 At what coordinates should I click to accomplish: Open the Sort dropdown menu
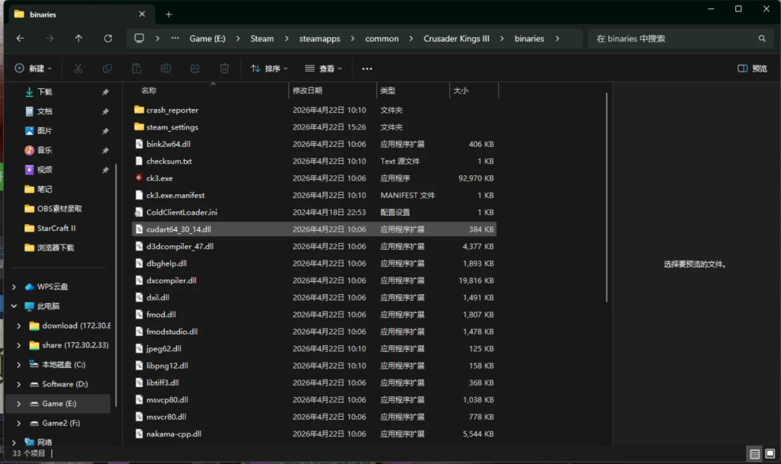point(269,69)
